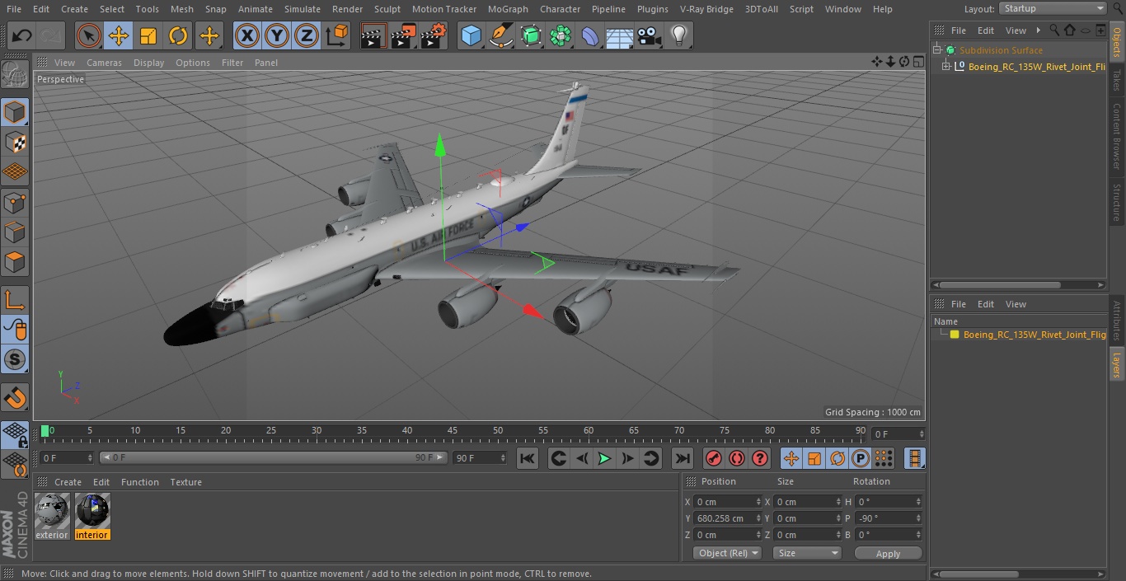
Task: Switch to the Takes side tab
Action: (1117, 80)
